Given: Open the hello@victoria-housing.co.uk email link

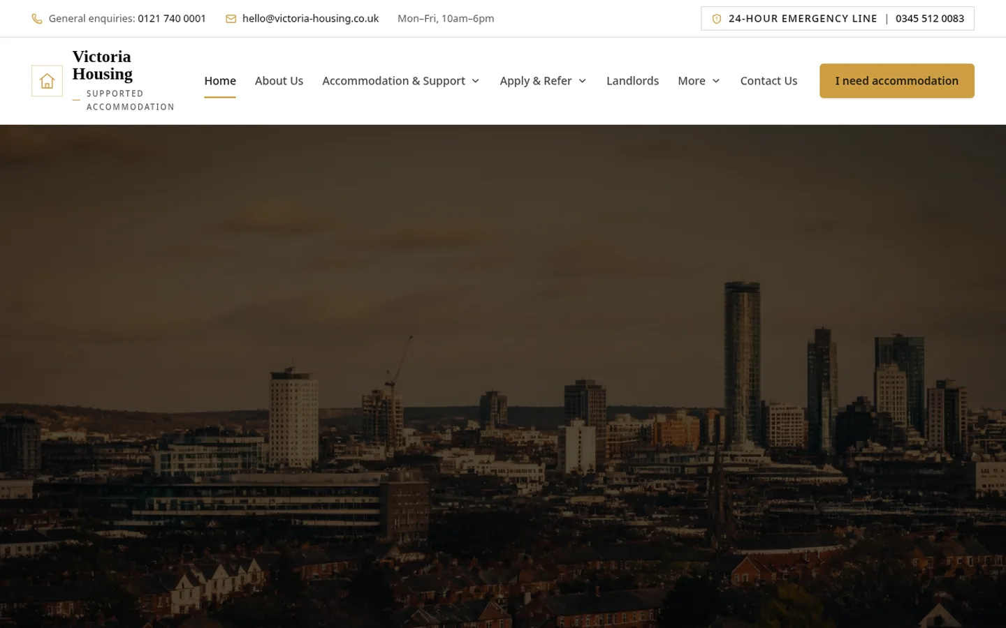Looking at the screenshot, I should [310, 19].
